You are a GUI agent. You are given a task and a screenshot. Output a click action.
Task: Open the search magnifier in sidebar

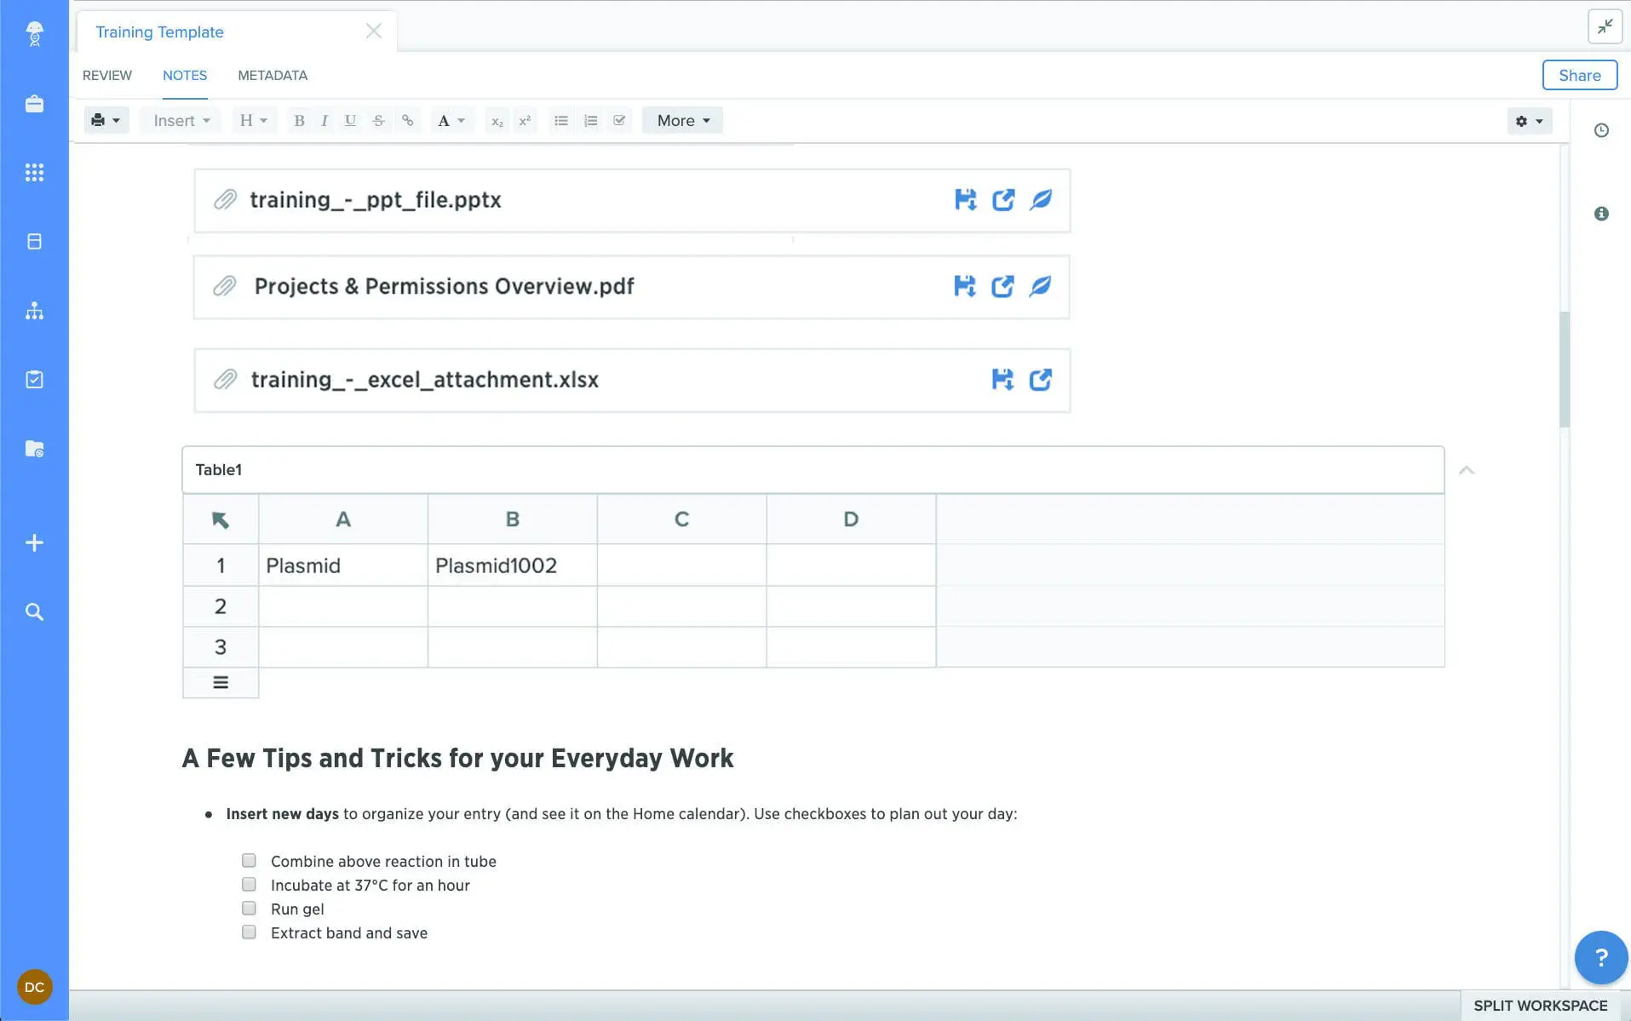(x=34, y=612)
